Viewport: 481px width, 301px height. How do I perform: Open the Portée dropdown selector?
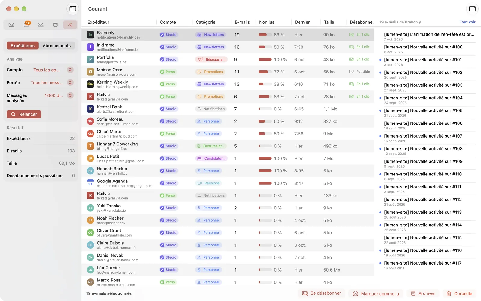[x=70, y=82]
